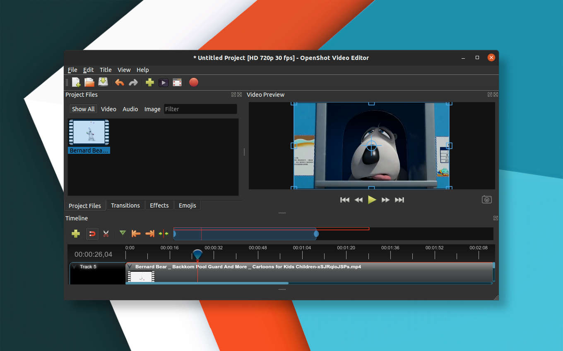Show only Audio files in Project Files

[130, 109]
